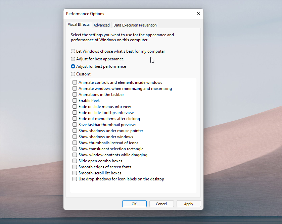Enable Slide open combo boxes
Viewport: 282px width, 224px height.
pos(75,161)
